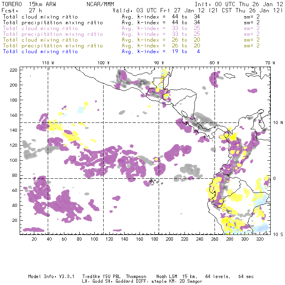
Task: Click the "260" tick label on the horizontal axis
Action: pyautogui.click(x=215, y=239)
